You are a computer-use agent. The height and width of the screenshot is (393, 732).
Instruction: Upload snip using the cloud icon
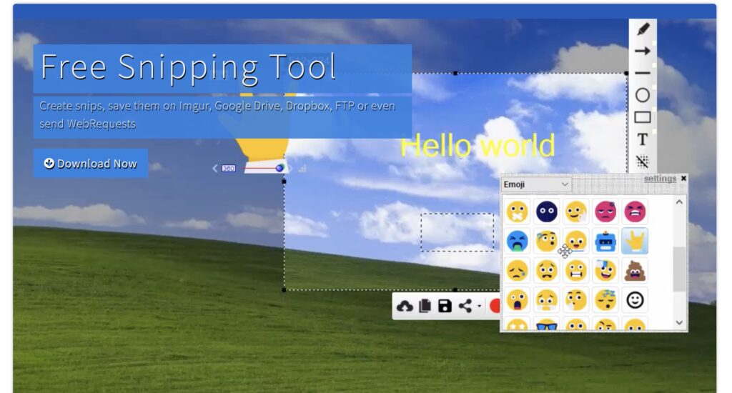(405, 307)
